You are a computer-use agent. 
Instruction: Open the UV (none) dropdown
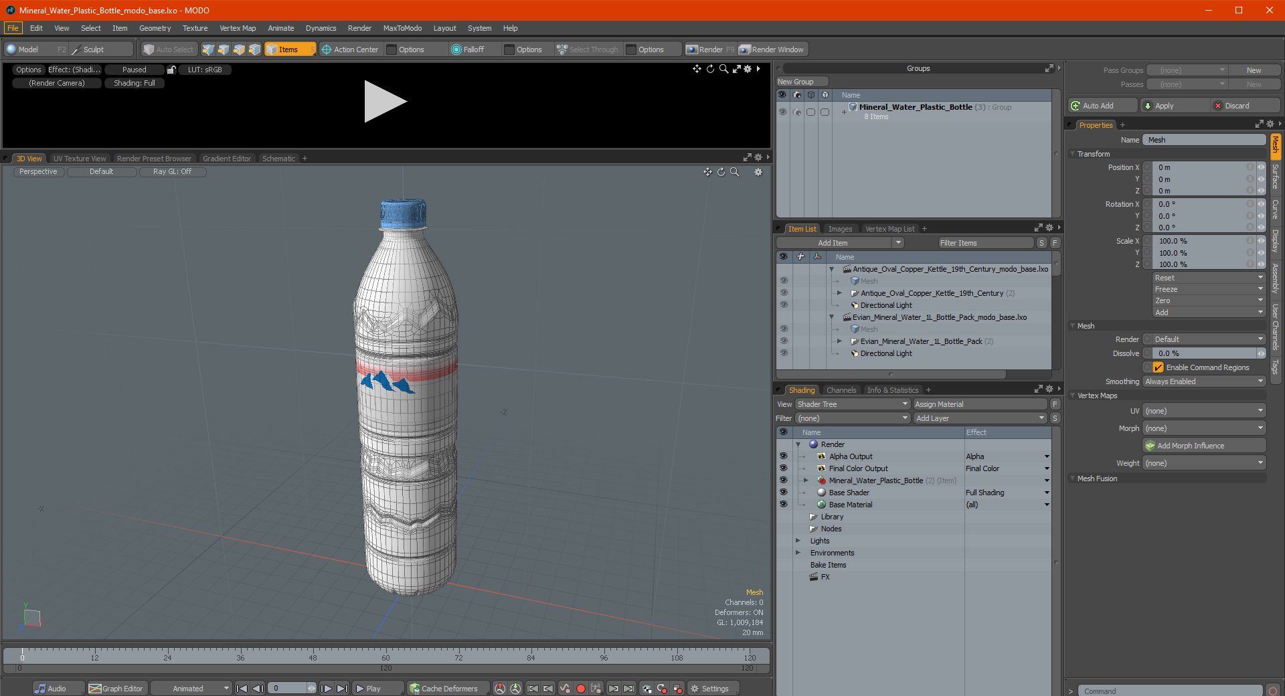tap(1203, 411)
